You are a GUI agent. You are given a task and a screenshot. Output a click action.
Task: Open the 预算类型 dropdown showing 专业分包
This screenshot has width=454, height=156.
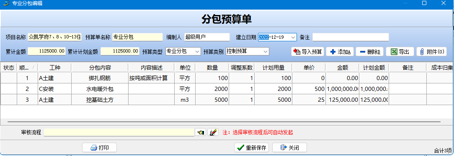(x=197, y=51)
